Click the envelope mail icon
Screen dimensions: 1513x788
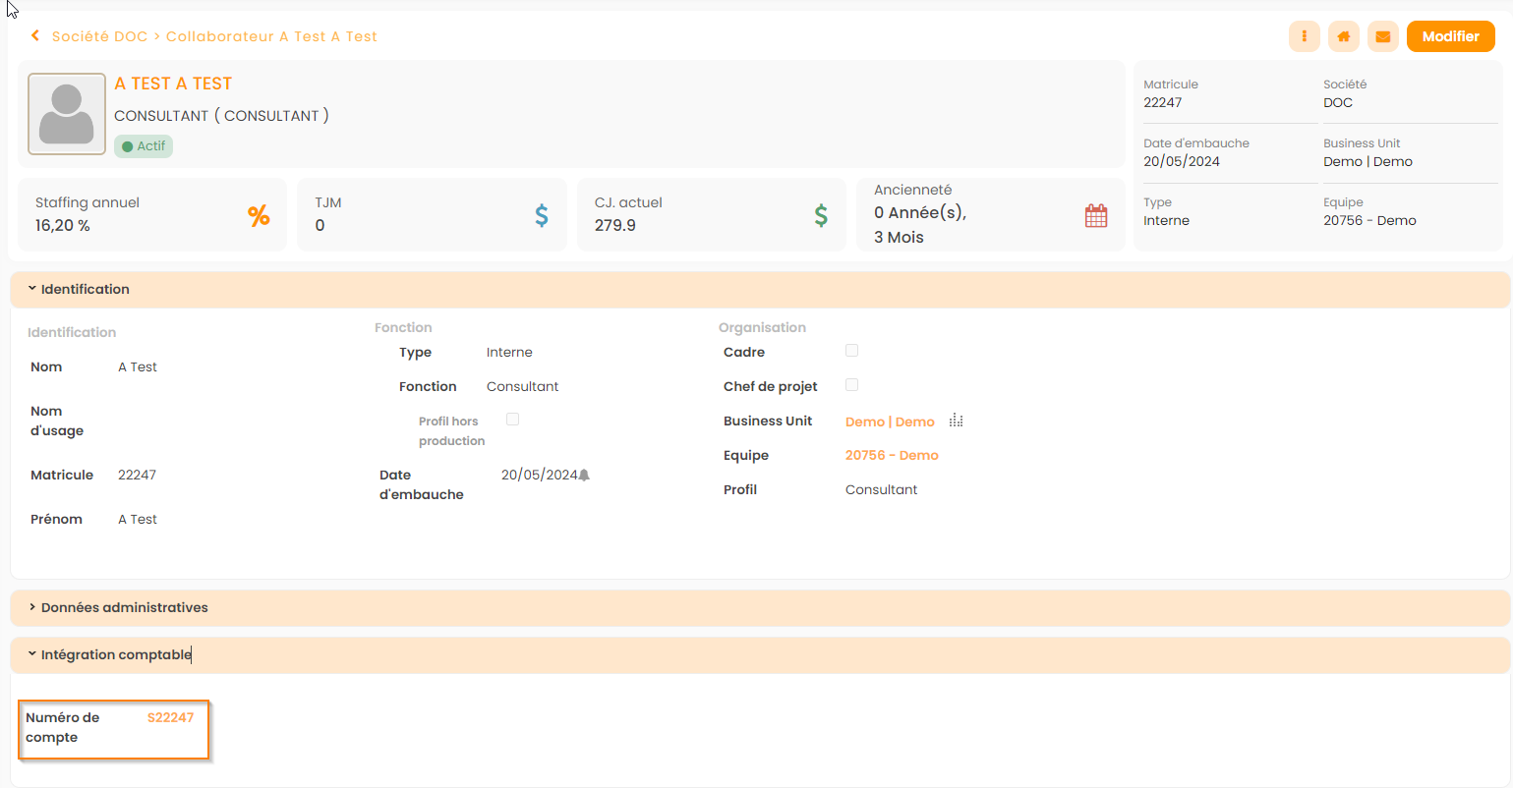click(1382, 36)
